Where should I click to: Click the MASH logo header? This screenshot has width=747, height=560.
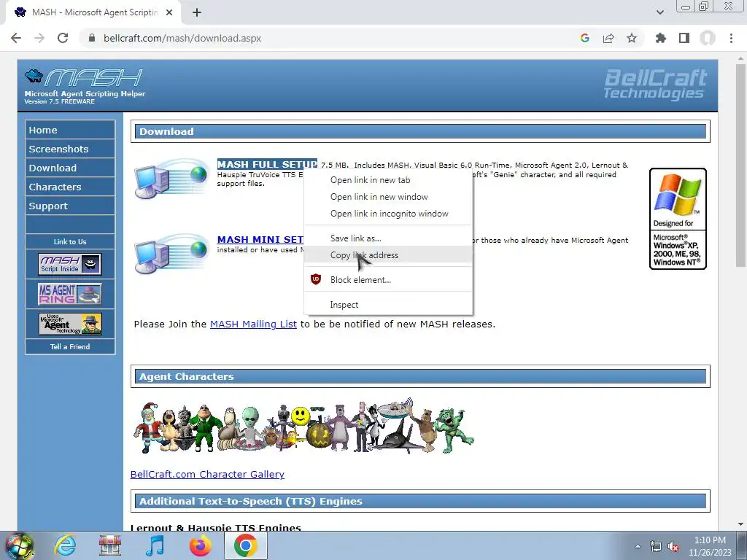coord(85,86)
